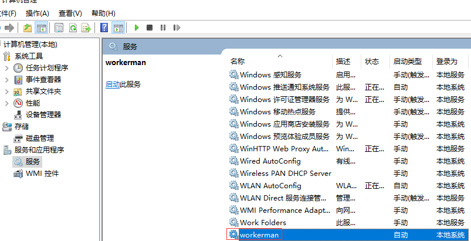Open the 文件(F) menu
The height and width of the screenshot is (241, 471).
[8, 13]
